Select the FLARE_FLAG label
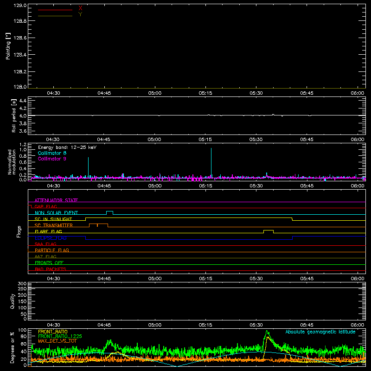371x371 pixels. tap(48, 231)
